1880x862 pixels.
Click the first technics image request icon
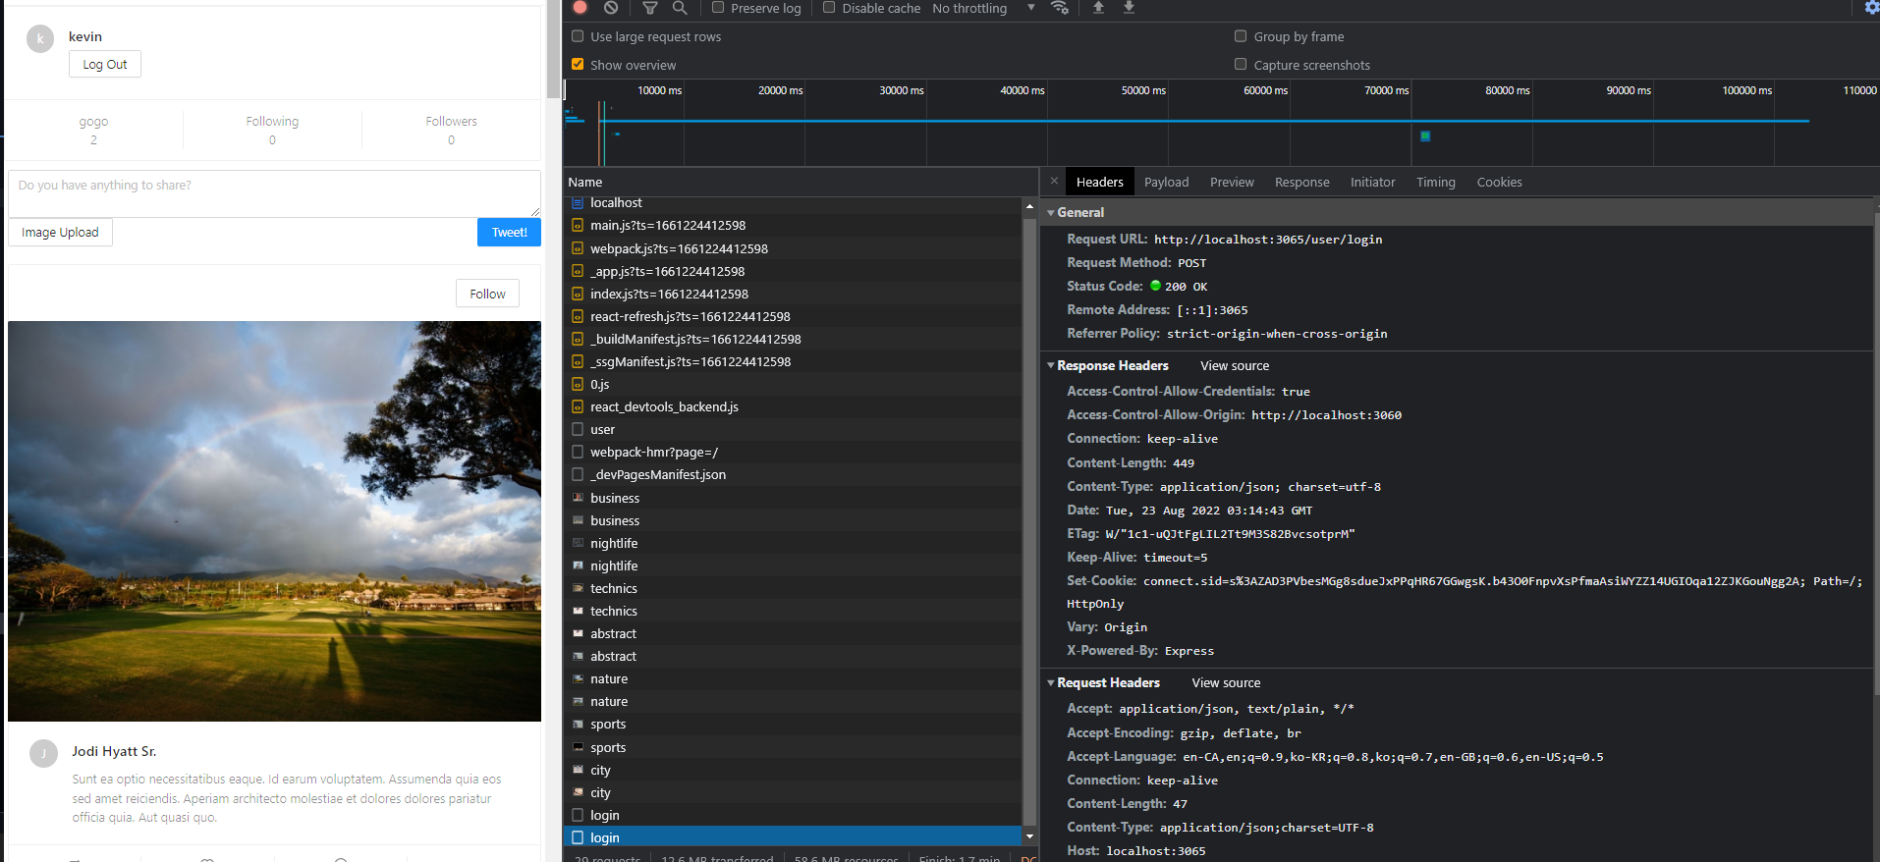(578, 588)
